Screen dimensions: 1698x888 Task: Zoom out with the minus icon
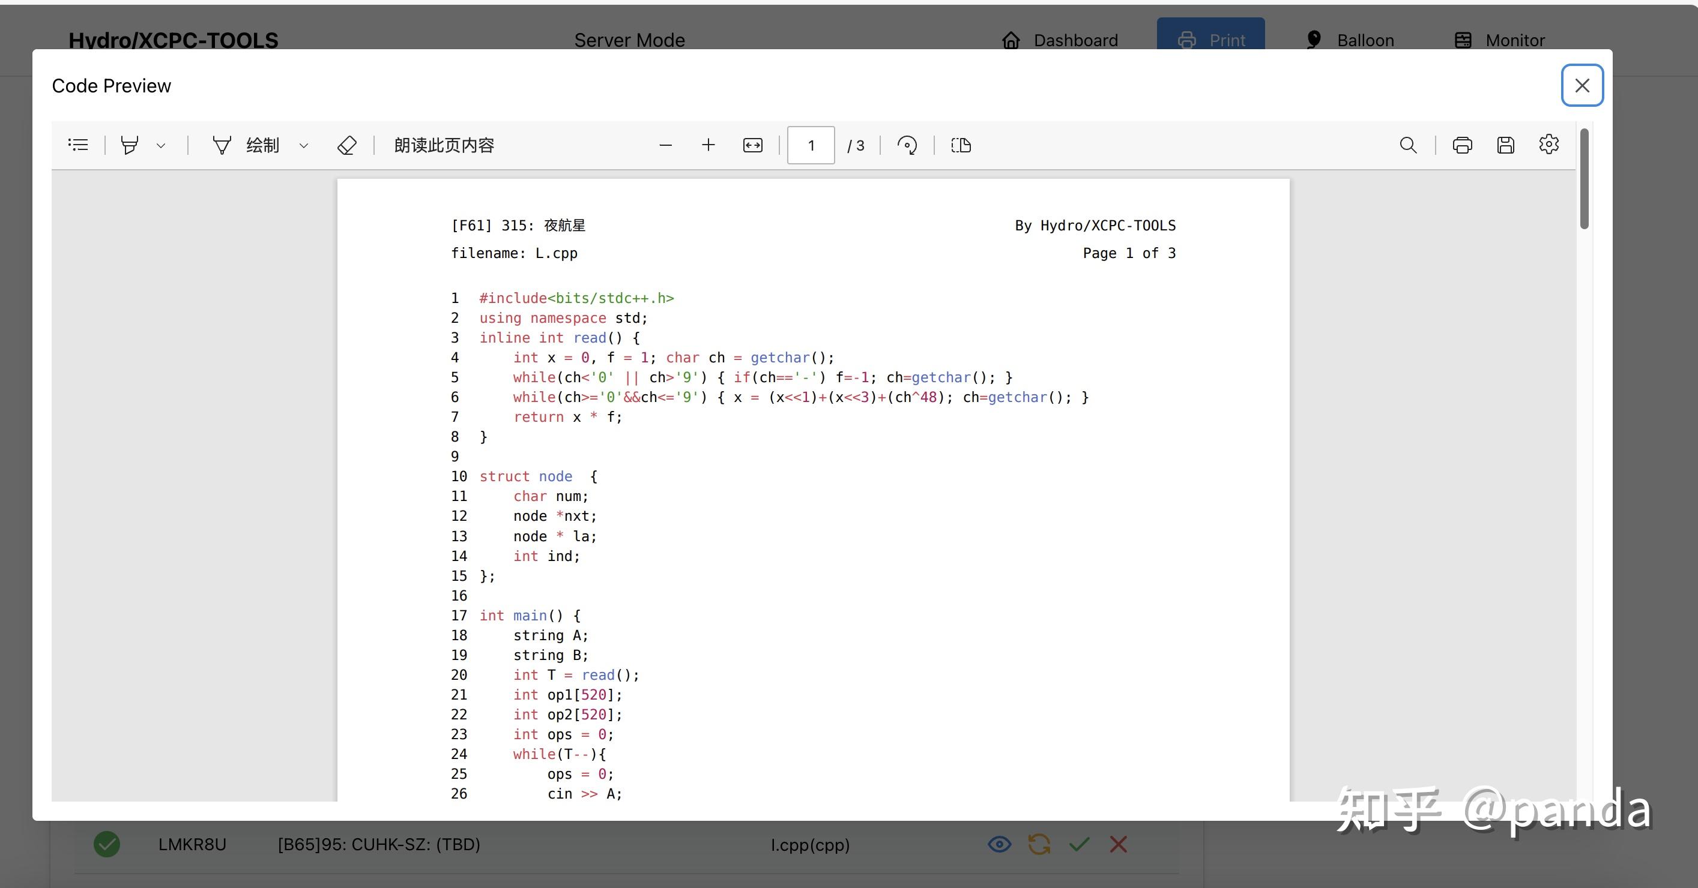point(666,145)
